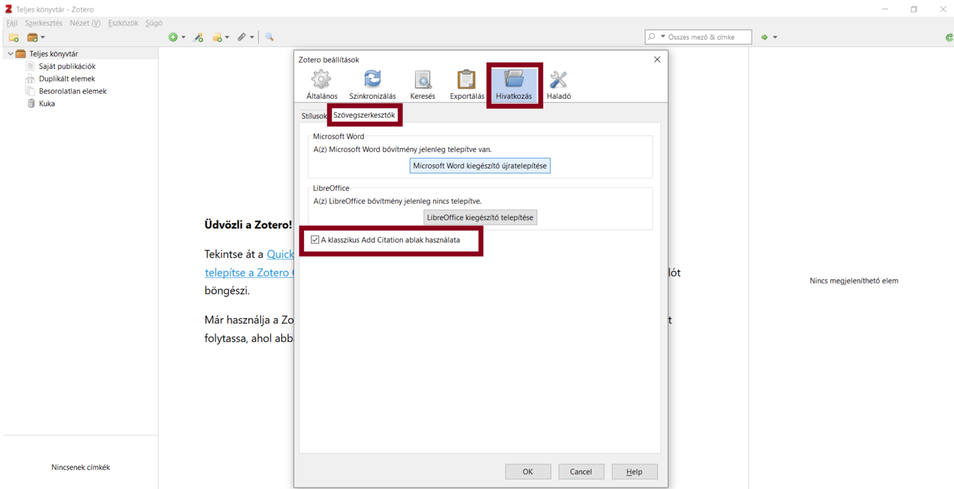Click the New Collection toolbar icon
This screenshot has width=954, height=489.
[14, 38]
